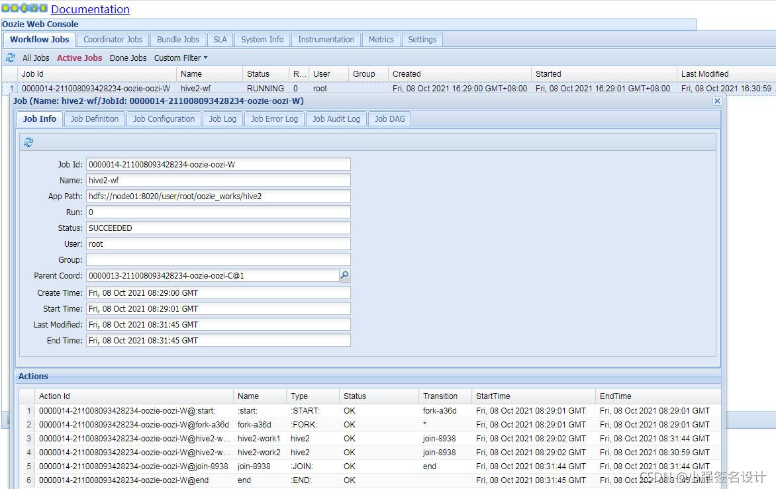Click the Last Modified field
The image size is (776, 489).
pos(218,325)
